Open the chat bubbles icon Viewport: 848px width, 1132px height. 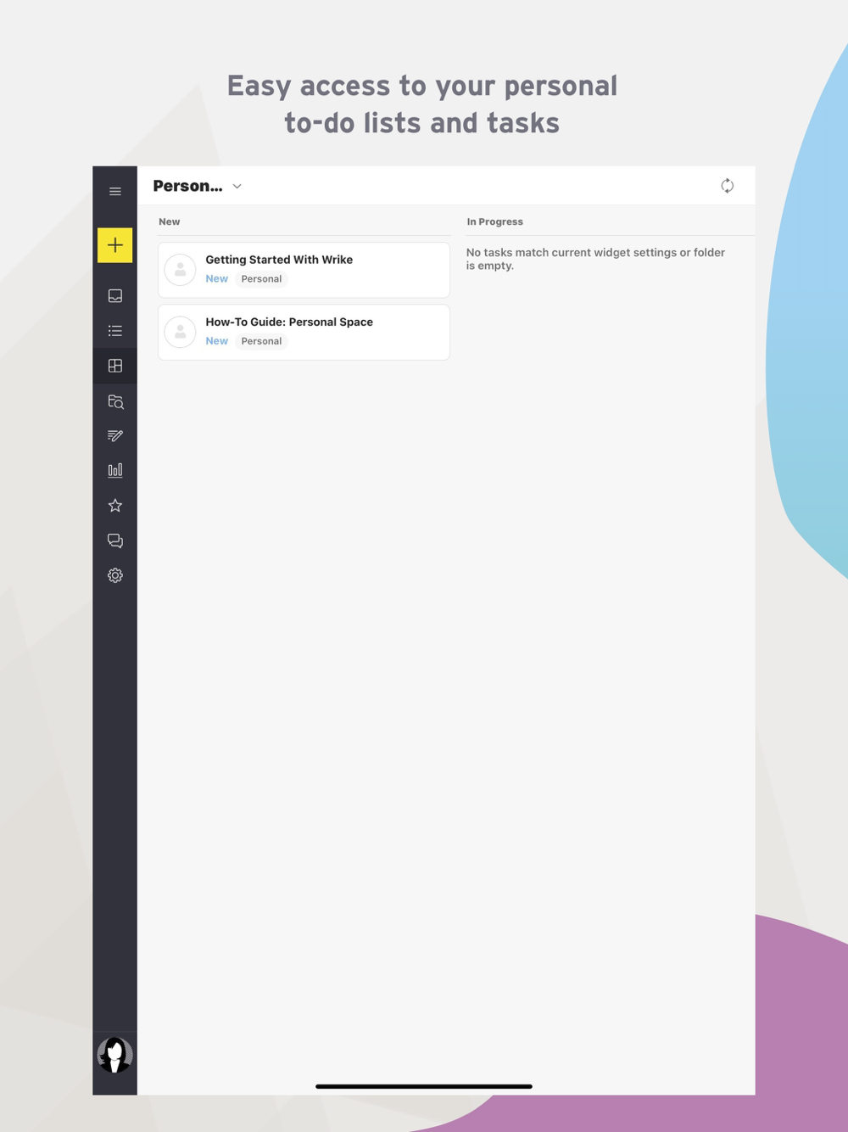(115, 541)
